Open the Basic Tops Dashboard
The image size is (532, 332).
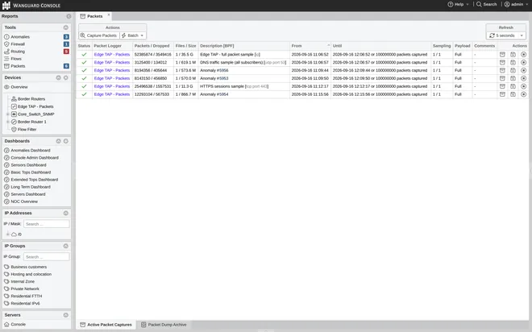[x=31, y=172]
